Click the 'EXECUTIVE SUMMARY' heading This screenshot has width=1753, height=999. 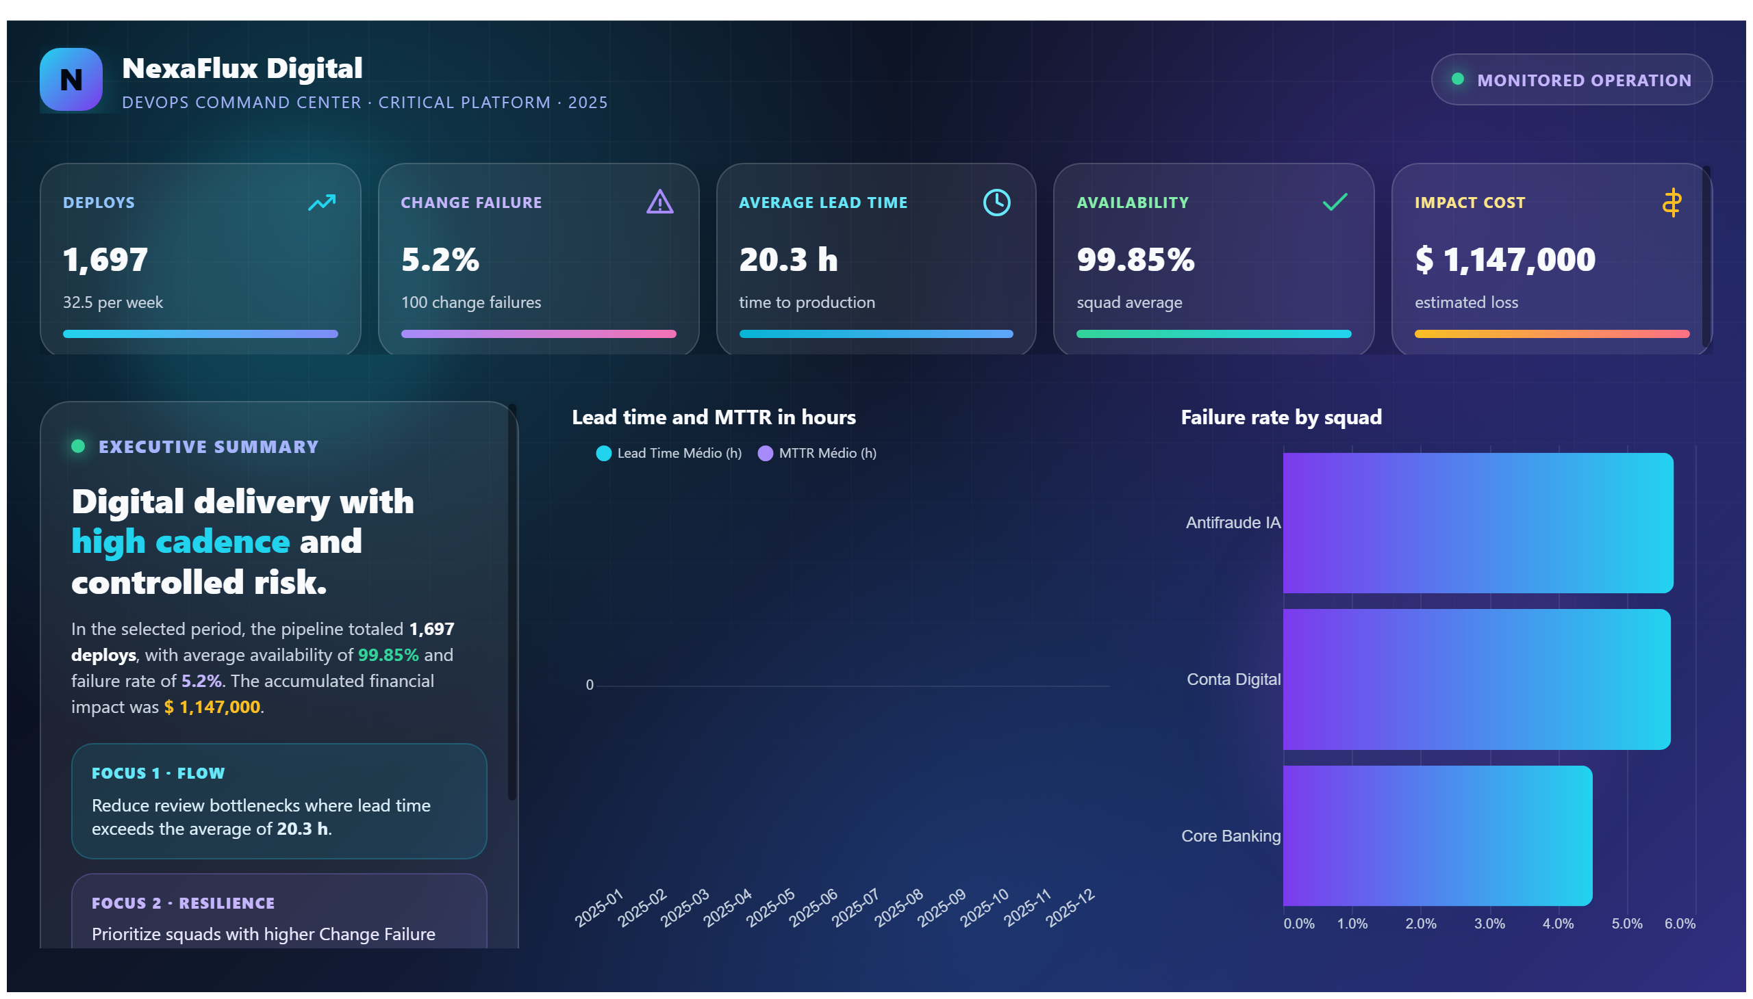[209, 447]
